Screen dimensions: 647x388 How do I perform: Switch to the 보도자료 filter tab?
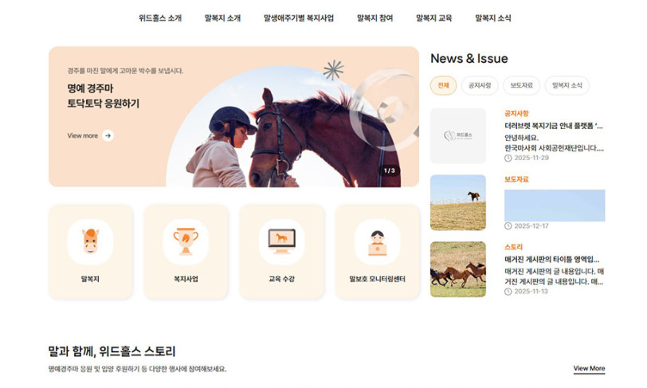point(522,85)
